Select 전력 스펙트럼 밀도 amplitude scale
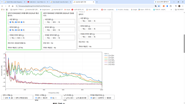 [14, 98]
